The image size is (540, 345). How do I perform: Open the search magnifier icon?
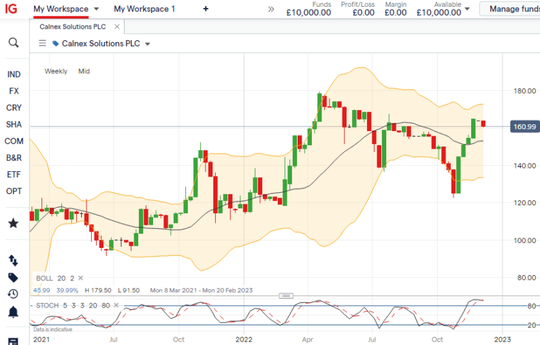click(x=14, y=43)
